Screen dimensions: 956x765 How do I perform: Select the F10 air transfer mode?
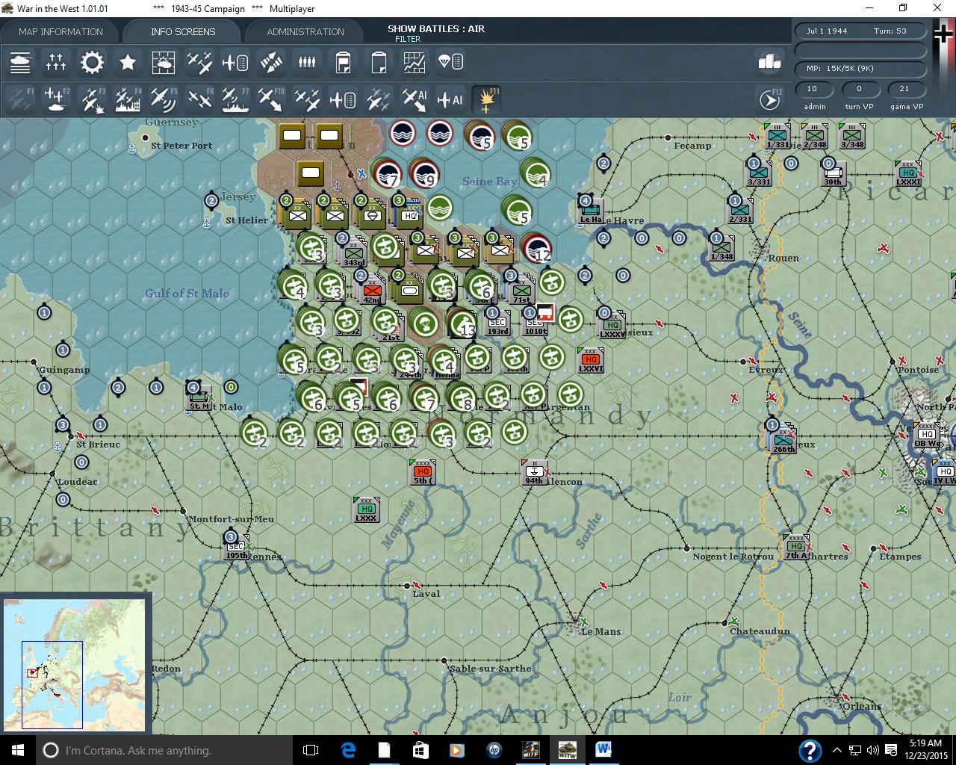pyautogui.click(x=271, y=99)
